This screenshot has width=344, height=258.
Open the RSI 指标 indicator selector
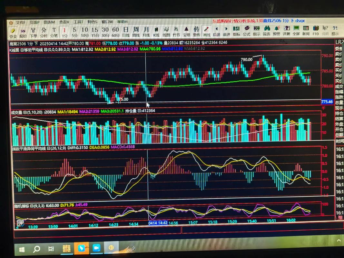pyautogui.click(x=236, y=30)
